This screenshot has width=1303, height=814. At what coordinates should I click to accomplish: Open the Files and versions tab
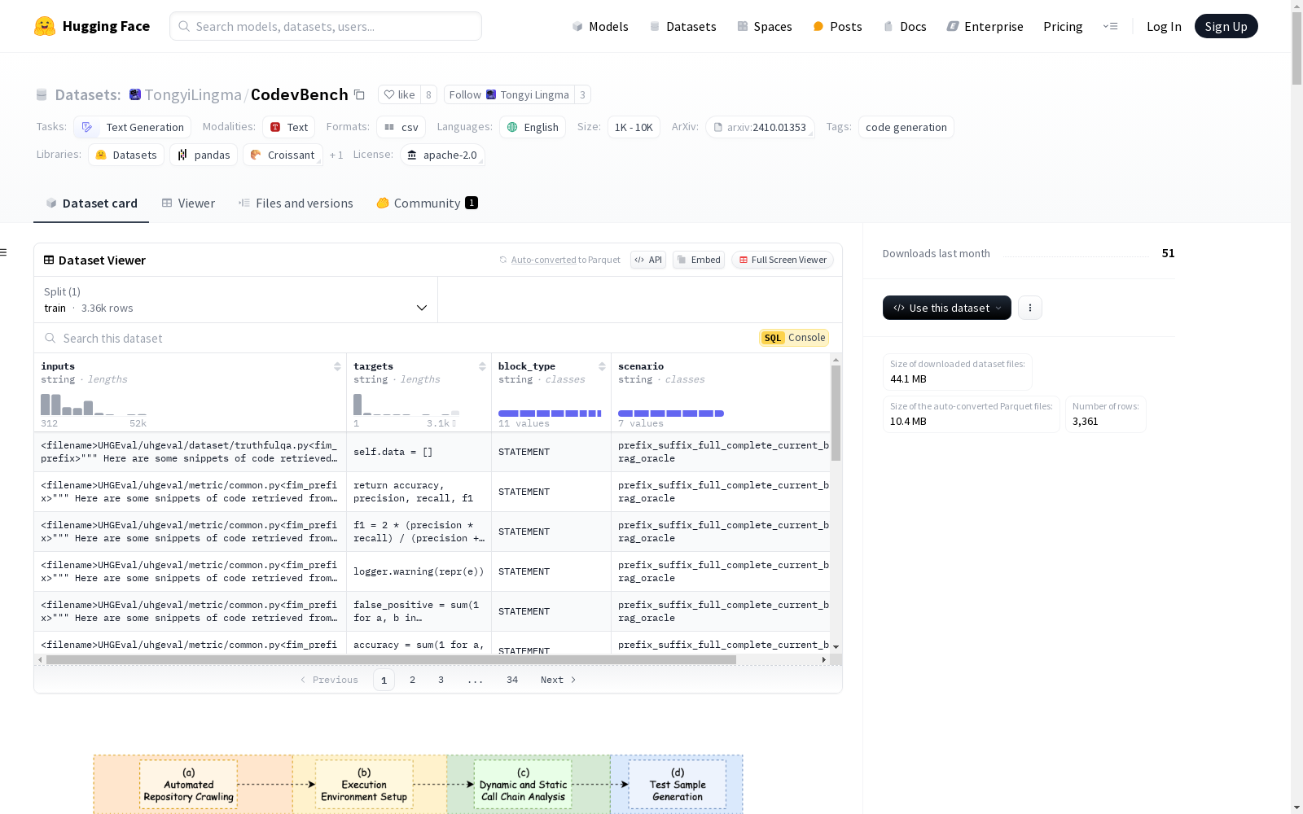296,203
